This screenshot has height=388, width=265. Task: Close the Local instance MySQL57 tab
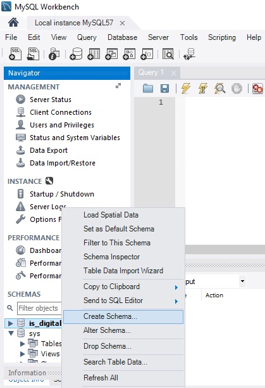123,23
